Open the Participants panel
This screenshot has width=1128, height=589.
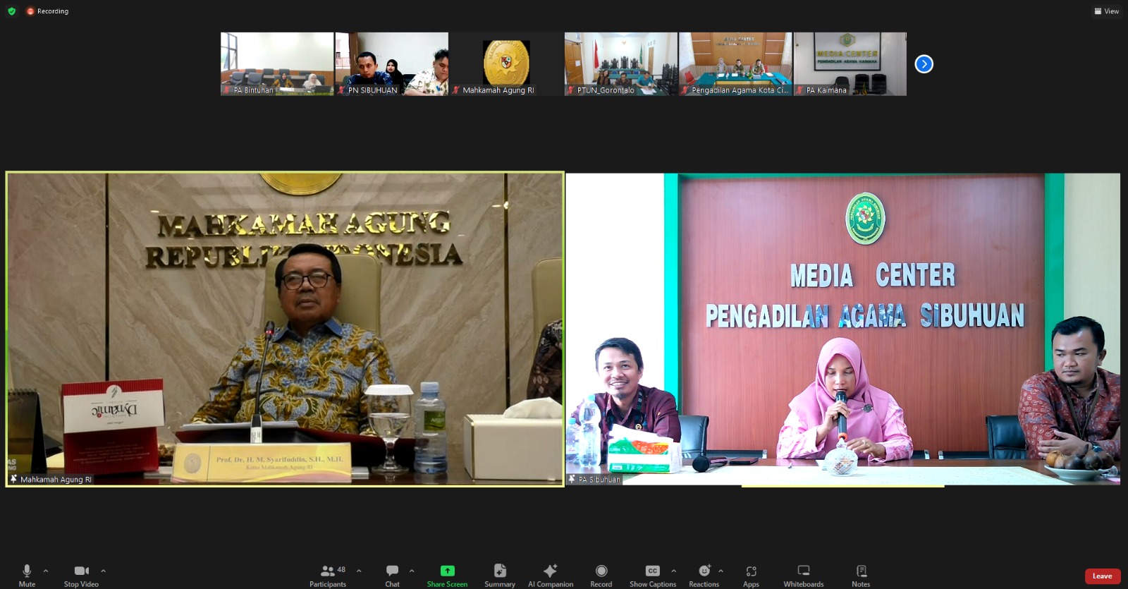(328, 575)
